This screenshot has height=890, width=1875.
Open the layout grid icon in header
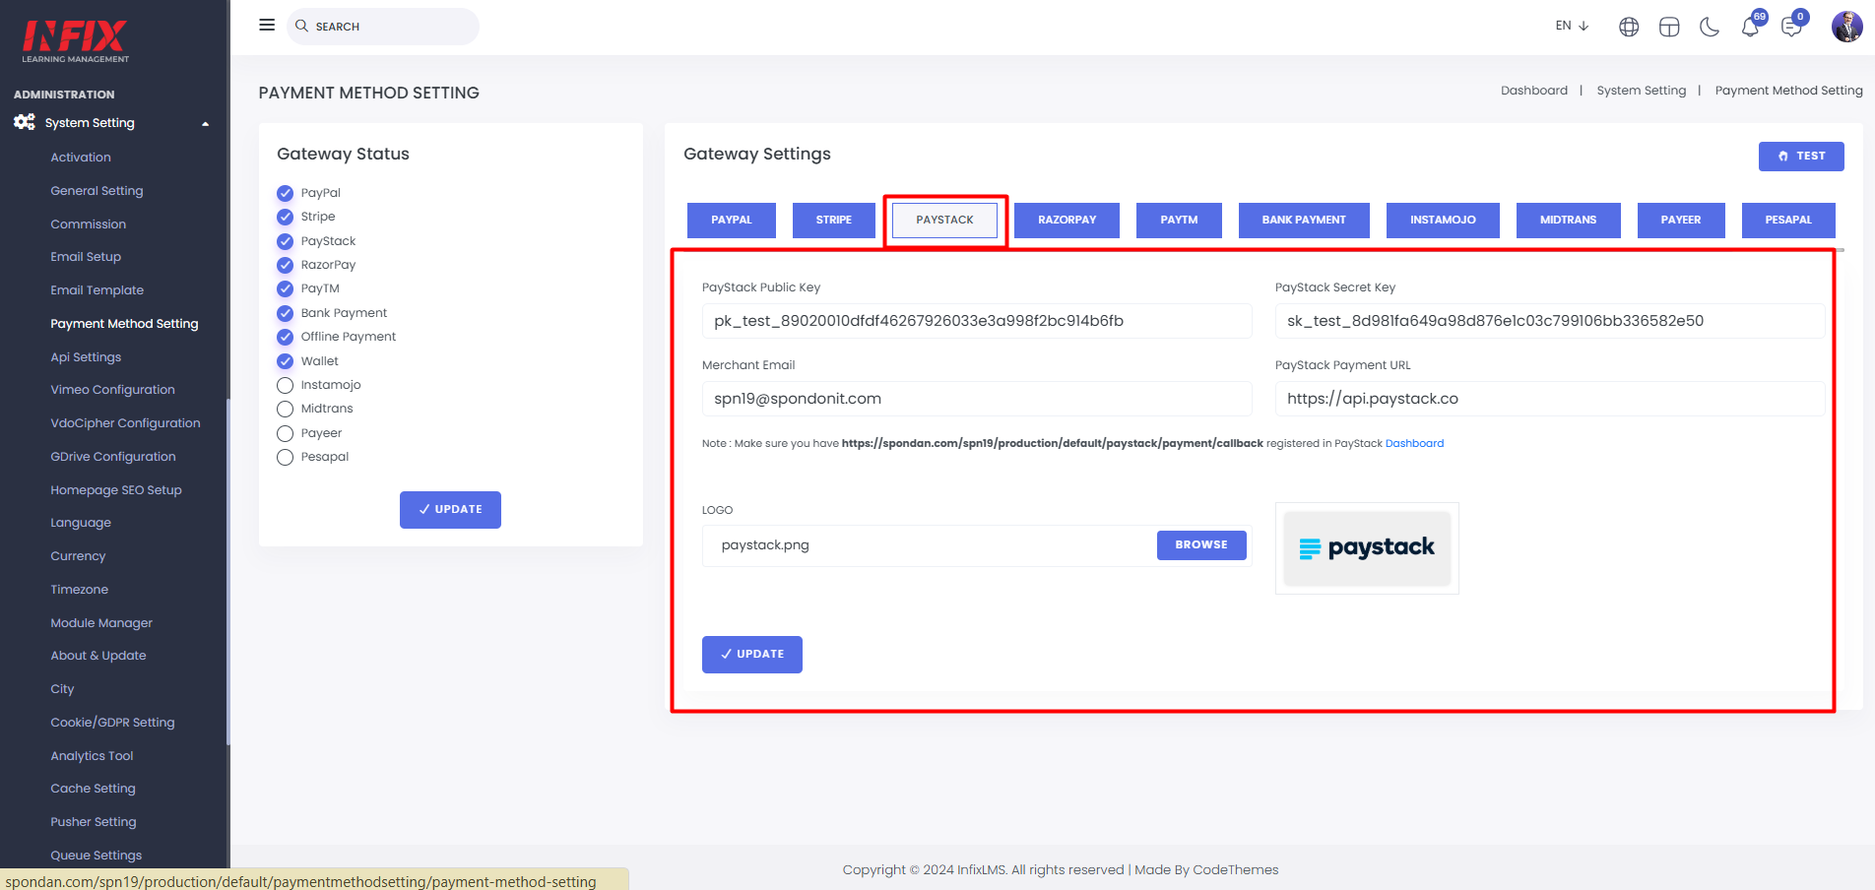(1669, 27)
